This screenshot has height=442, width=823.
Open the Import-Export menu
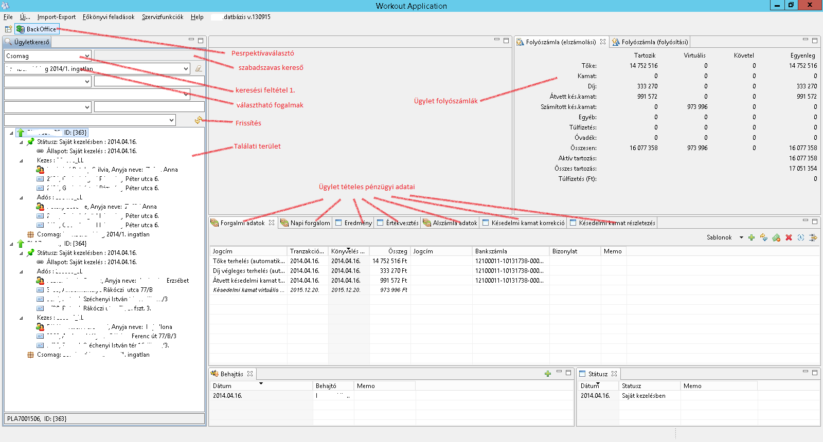(x=57, y=17)
